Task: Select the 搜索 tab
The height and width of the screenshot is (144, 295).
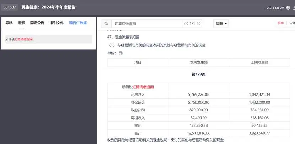Action: click(x=21, y=23)
